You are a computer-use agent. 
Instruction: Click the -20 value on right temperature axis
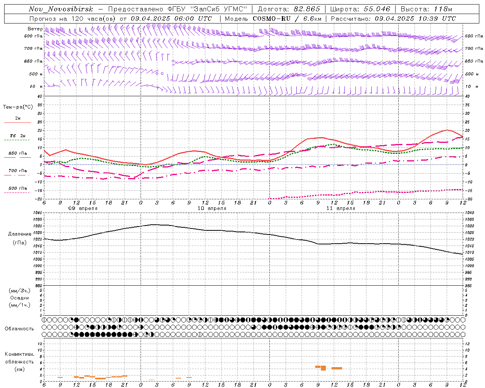[x=468, y=199]
